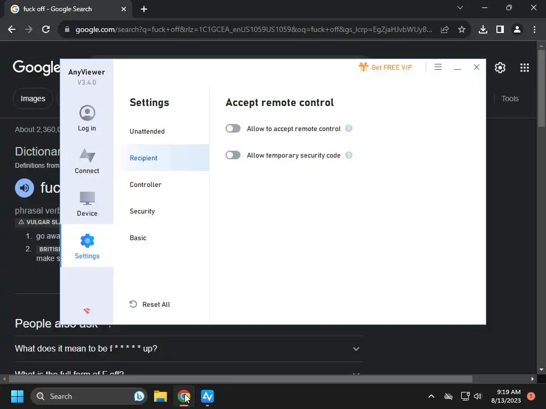Reload the Google search page
The image size is (546, 409).
(46, 30)
